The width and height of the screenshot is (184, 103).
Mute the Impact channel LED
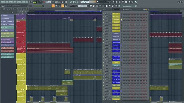pyautogui.click(x=104, y=91)
